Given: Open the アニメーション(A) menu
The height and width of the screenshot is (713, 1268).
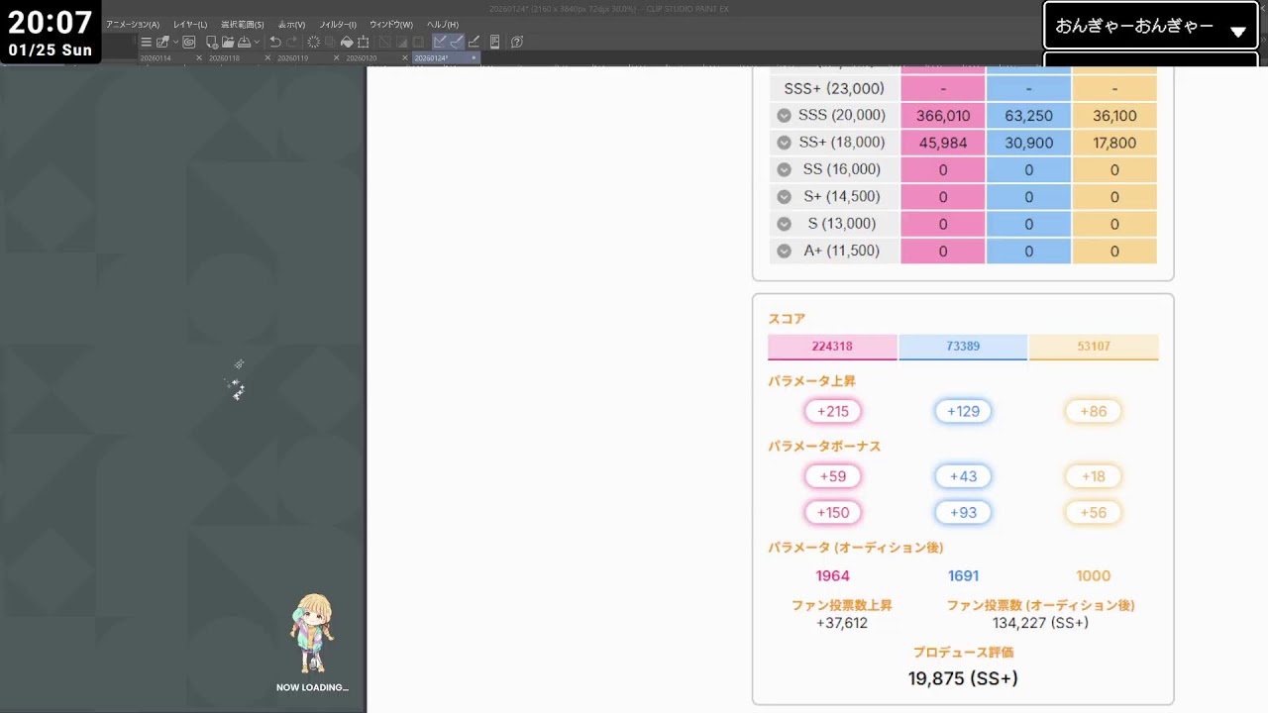Looking at the screenshot, I should 133,24.
